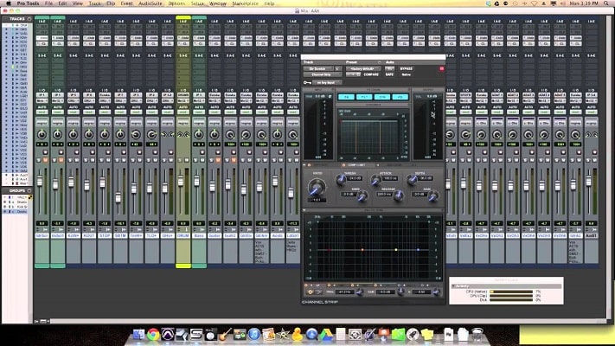
Task: Toggle the VOL section button in Channel Strip
Action: tap(400, 97)
